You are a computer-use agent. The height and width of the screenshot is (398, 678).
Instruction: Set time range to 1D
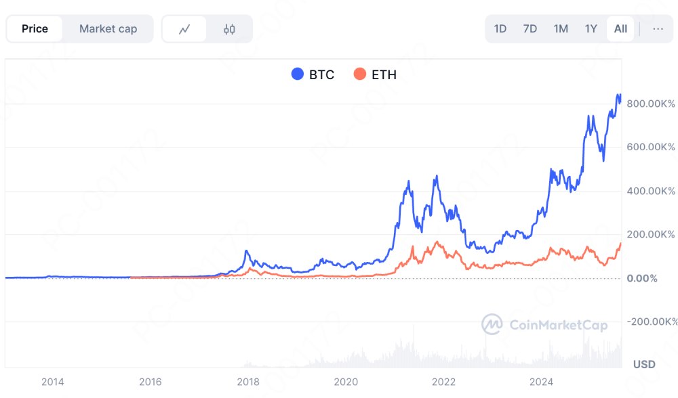[x=500, y=29]
